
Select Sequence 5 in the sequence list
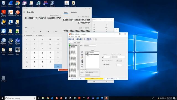tap(73, 51)
